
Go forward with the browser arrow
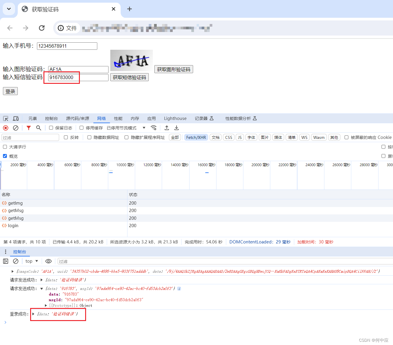(26, 28)
